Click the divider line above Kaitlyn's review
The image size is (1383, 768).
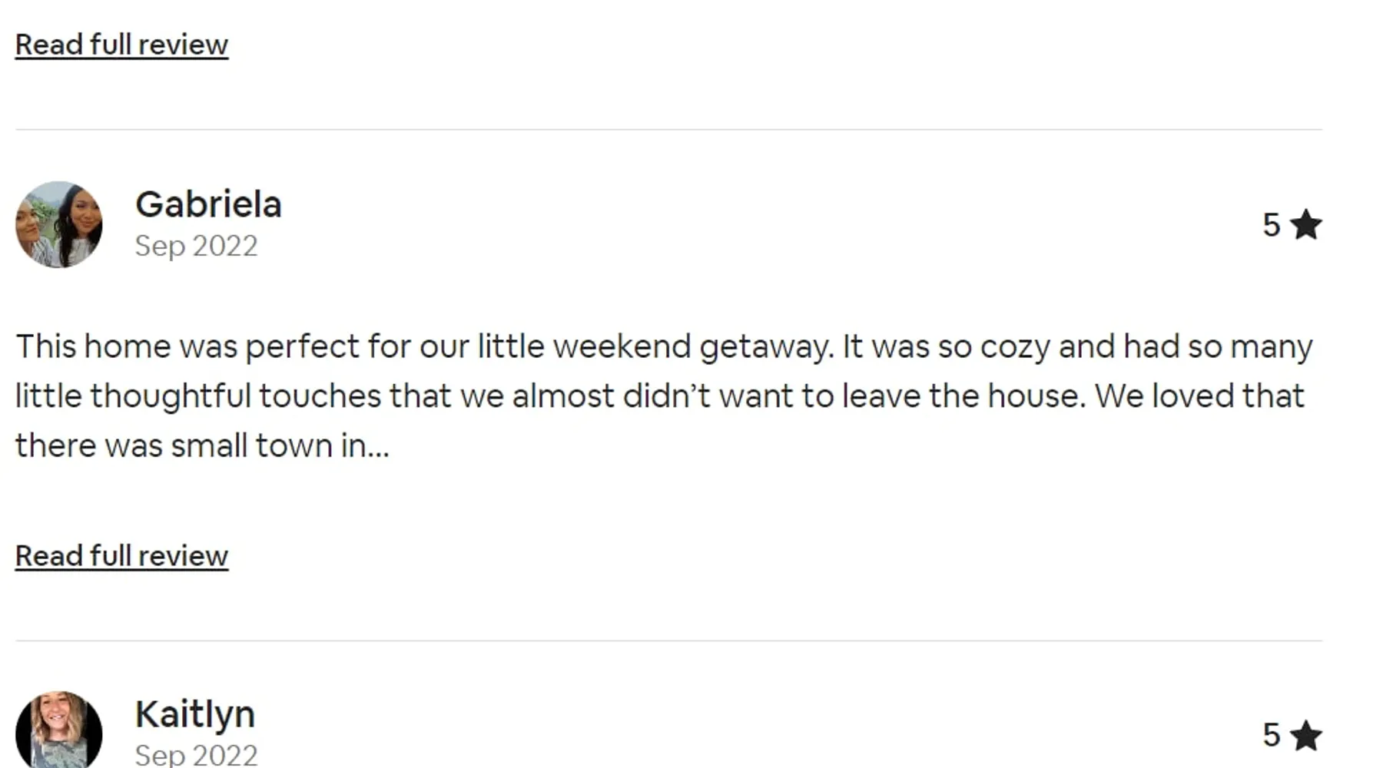tap(668, 641)
